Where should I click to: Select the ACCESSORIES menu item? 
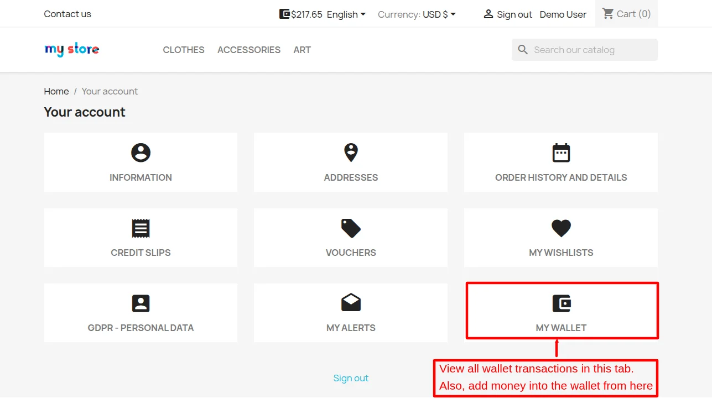point(248,50)
